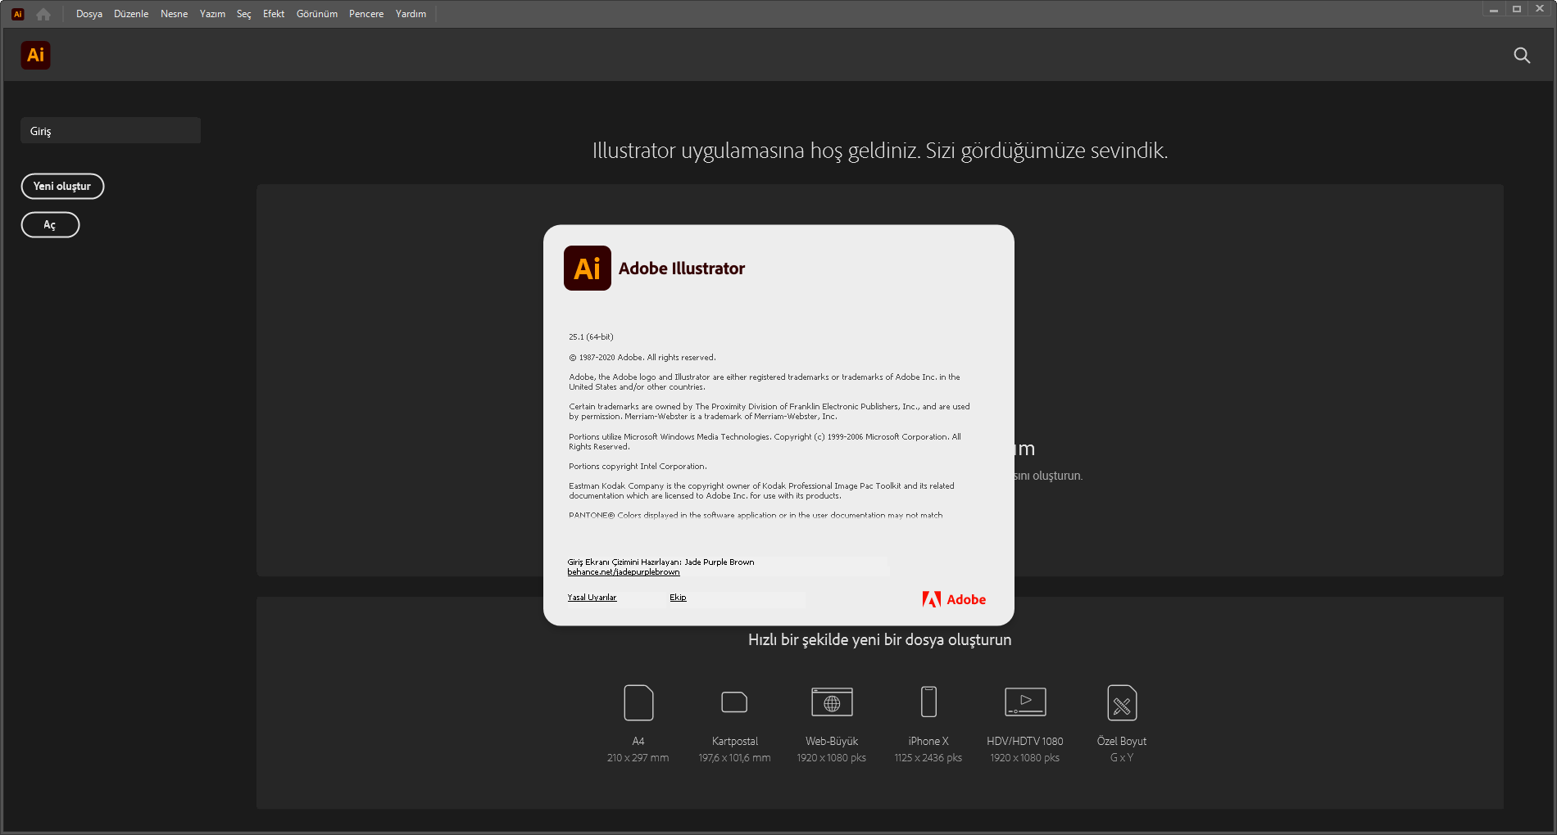Click the '210 x 297 mm' size text

pyautogui.click(x=638, y=758)
